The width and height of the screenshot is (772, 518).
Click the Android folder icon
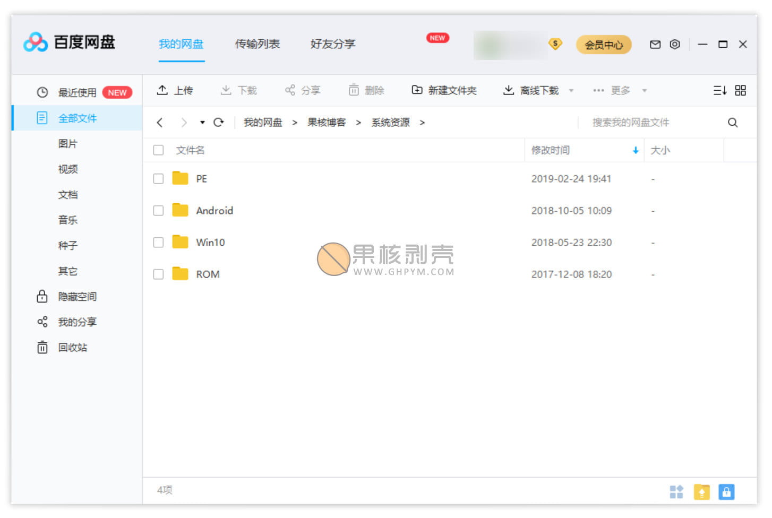(181, 210)
